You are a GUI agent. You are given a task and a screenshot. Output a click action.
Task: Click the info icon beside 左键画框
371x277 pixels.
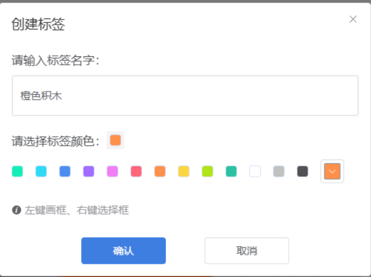(x=16, y=210)
